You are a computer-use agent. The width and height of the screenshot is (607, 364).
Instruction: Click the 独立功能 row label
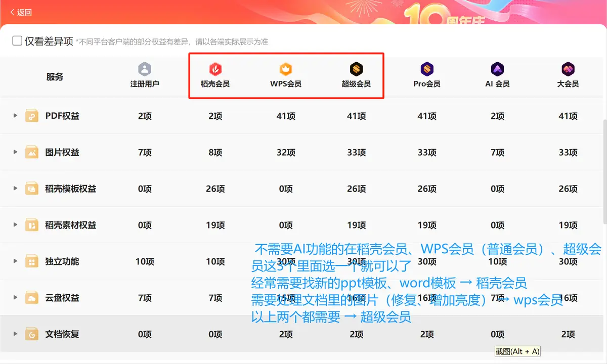62,261
